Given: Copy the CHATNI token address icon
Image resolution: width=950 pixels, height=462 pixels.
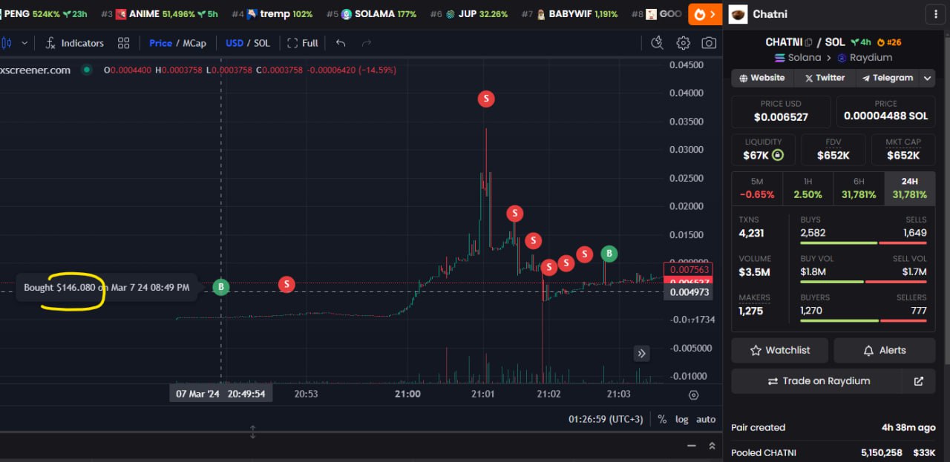Looking at the screenshot, I should [x=809, y=42].
